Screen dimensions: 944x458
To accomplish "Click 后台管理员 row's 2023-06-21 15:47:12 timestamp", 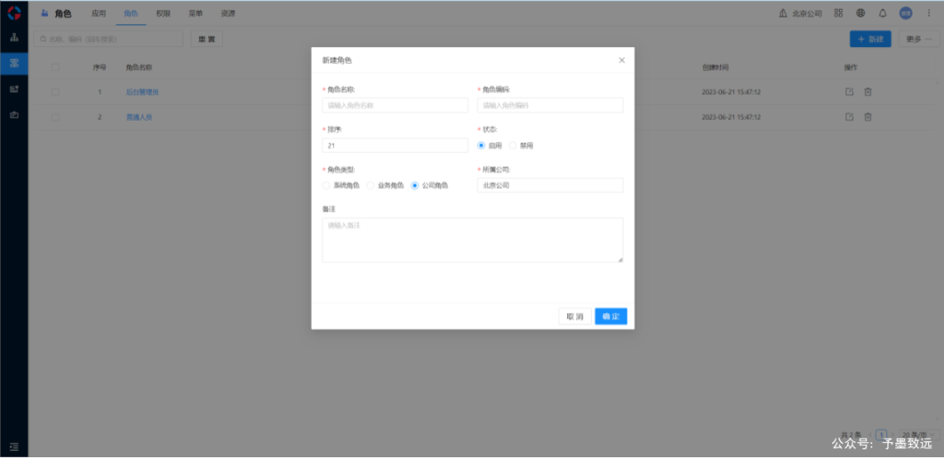I will click(x=732, y=92).
